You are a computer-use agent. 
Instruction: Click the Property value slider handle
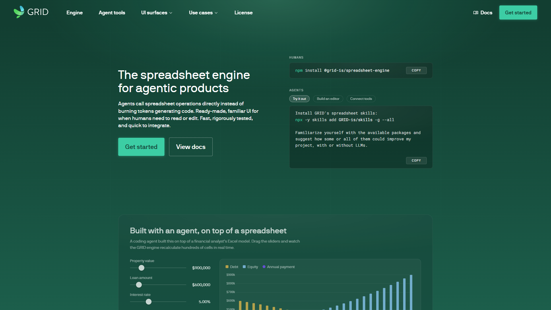[x=141, y=268]
